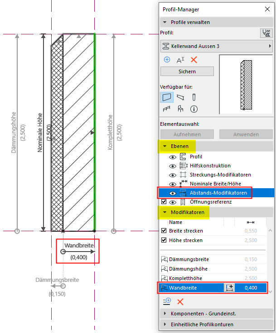
Task: Click the 2,500 value of Höhe strecken
Action: tap(251, 240)
